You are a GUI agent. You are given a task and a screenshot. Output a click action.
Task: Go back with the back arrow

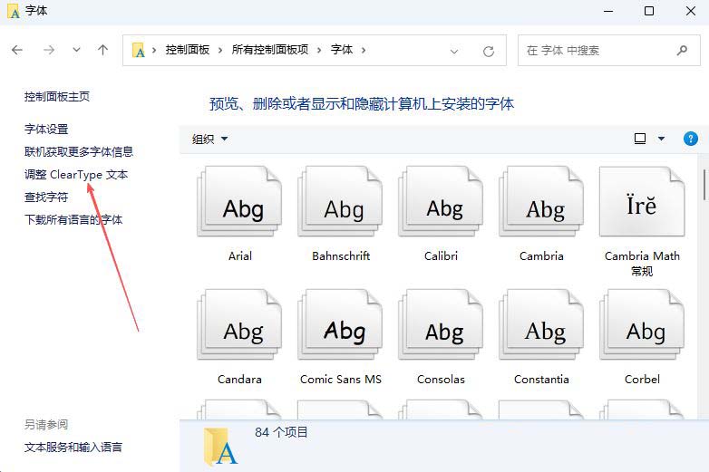coord(17,50)
